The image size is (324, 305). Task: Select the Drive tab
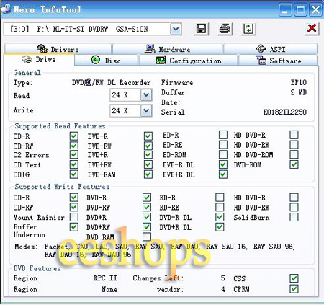point(39,59)
